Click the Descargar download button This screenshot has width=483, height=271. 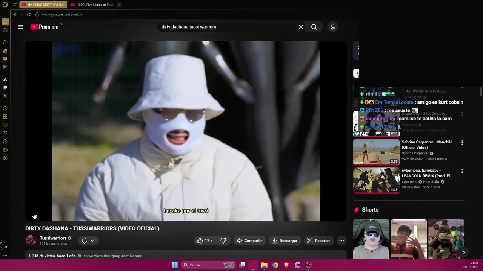click(285, 241)
